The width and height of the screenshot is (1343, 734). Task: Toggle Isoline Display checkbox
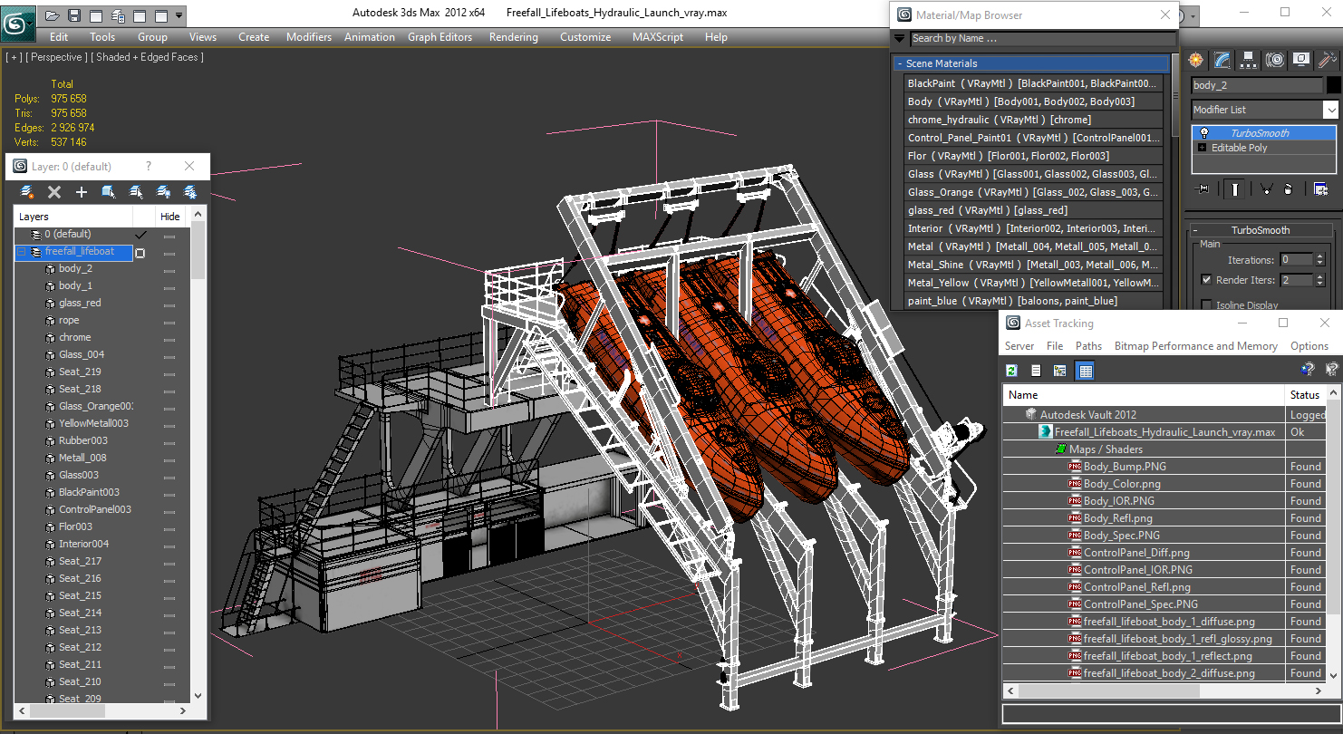point(1206,305)
